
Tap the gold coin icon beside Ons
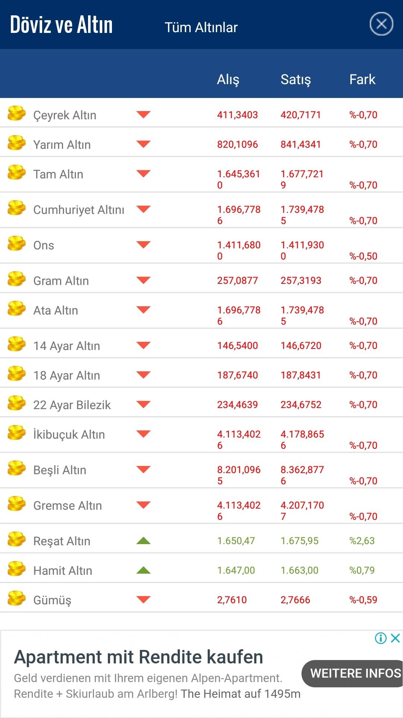coord(17,243)
